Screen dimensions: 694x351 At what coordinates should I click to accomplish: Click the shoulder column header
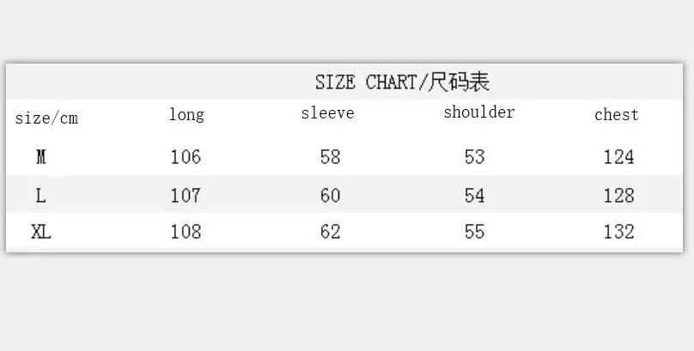(479, 112)
